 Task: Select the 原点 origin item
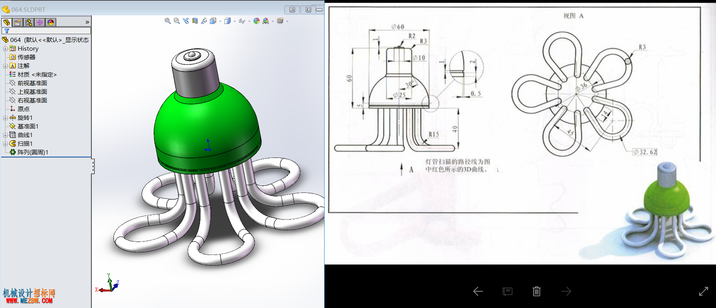click(x=23, y=109)
